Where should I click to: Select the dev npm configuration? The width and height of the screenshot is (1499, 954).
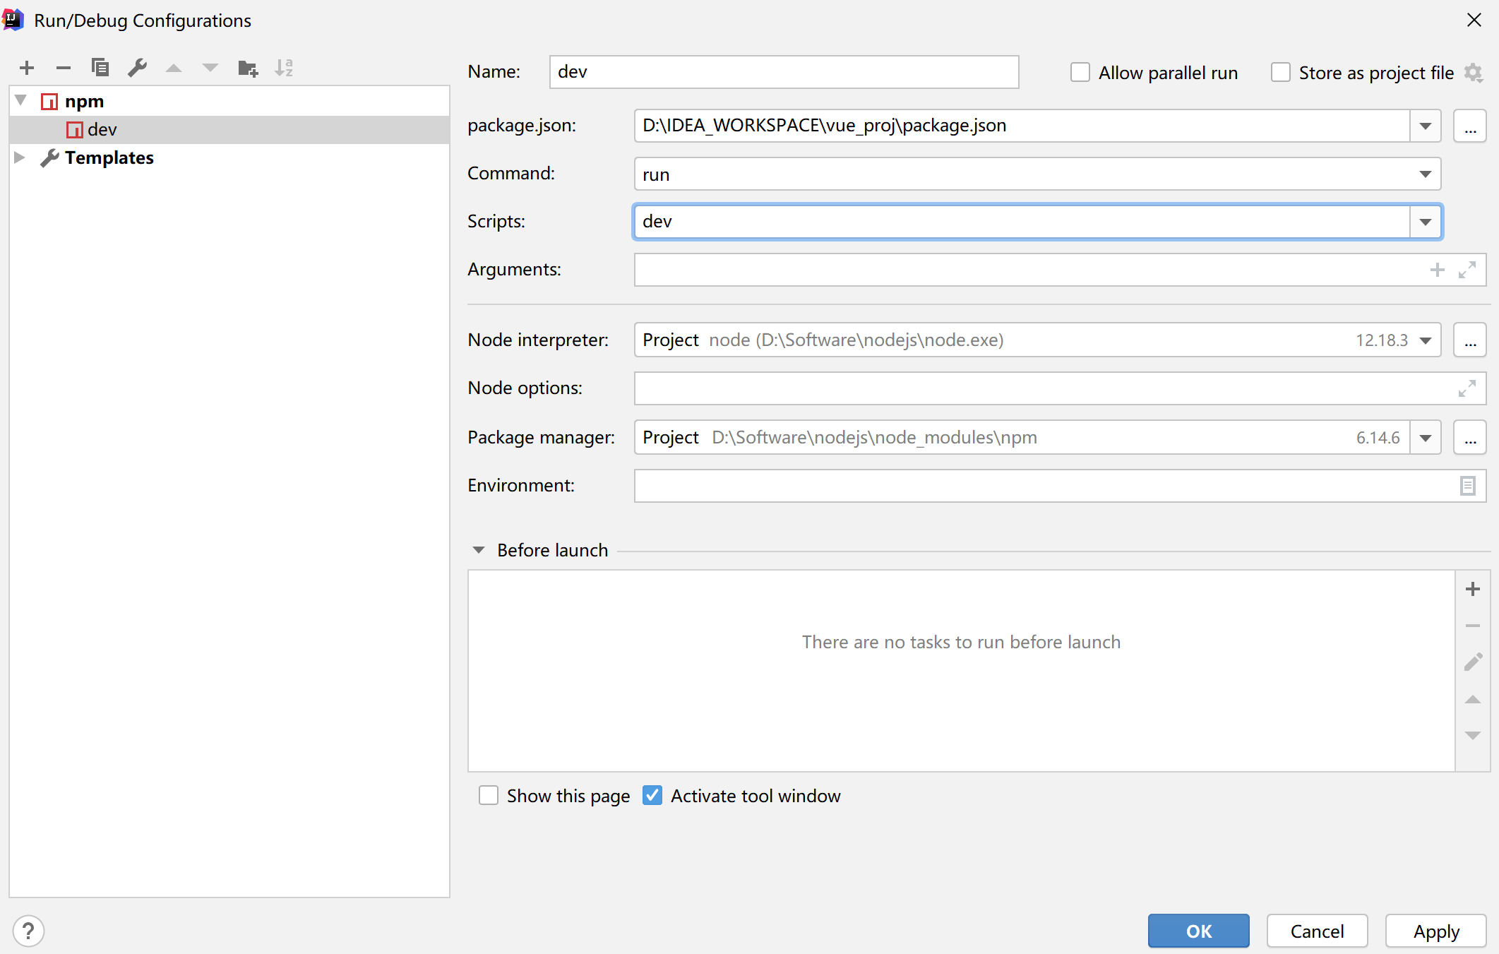(x=102, y=130)
